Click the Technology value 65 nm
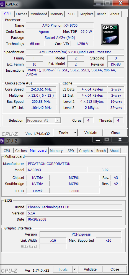Screen dimensions: 129x275 click(x=35, y=44)
